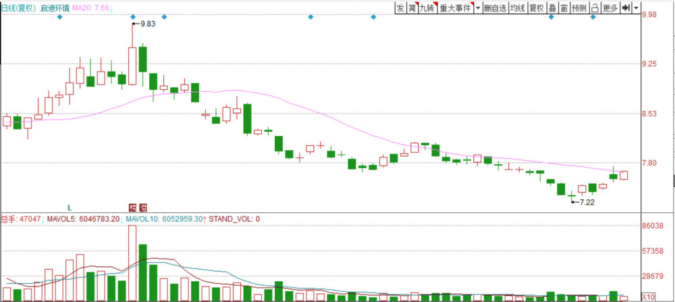Toggle the 均线 moving average lines
The height and width of the screenshot is (302, 675).
tap(518, 7)
